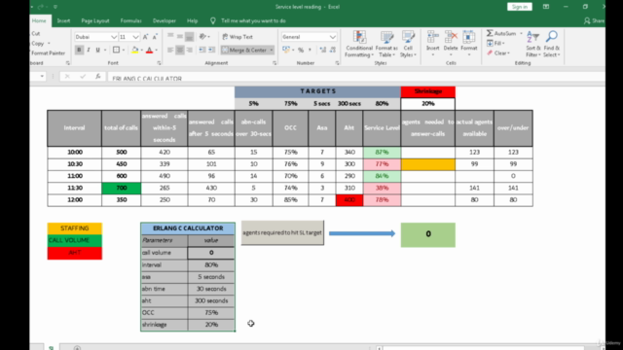This screenshot has height=350, width=623.
Task: Click Format Painter
Action: click(48, 53)
